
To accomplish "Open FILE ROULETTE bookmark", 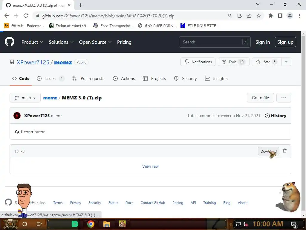I will (198, 25).
